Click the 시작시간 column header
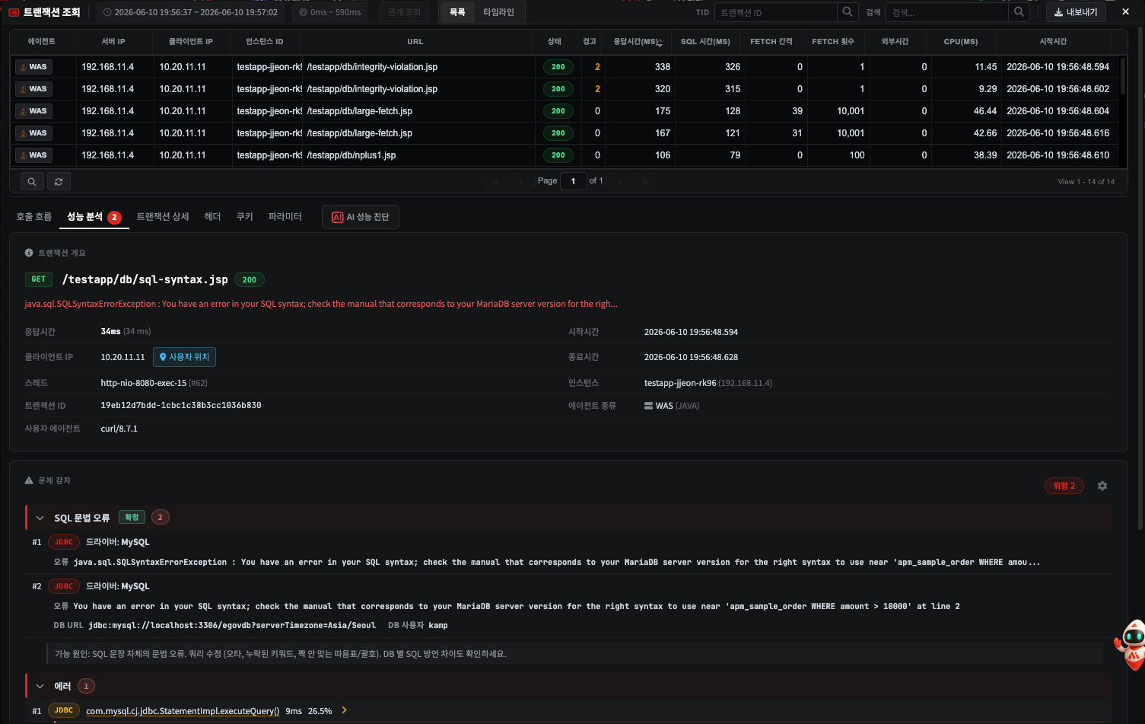The width and height of the screenshot is (1145, 724). pyautogui.click(x=1054, y=42)
